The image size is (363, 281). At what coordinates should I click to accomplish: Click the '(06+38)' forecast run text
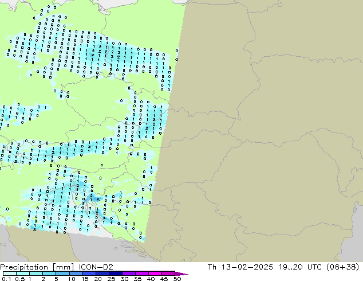pyautogui.click(x=343, y=267)
